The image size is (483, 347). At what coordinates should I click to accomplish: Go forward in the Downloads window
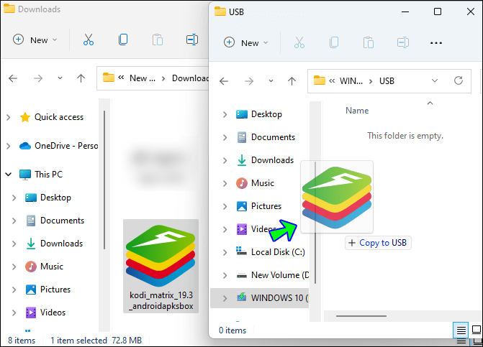(x=38, y=78)
